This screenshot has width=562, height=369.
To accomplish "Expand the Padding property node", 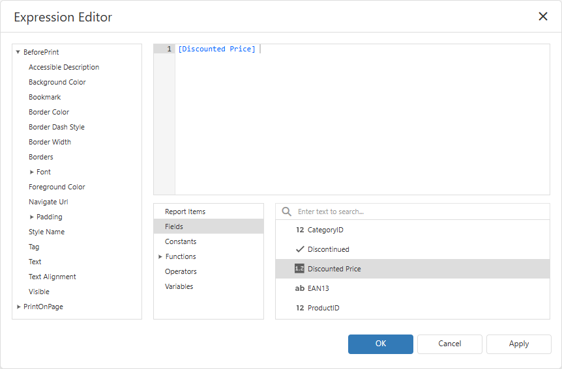I will pyautogui.click(x=31, y=217).
